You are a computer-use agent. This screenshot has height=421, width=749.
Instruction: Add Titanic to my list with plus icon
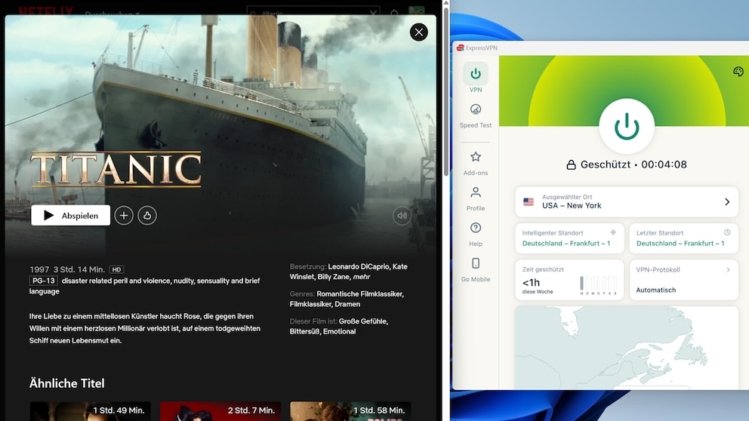click(x=124, y=215)
